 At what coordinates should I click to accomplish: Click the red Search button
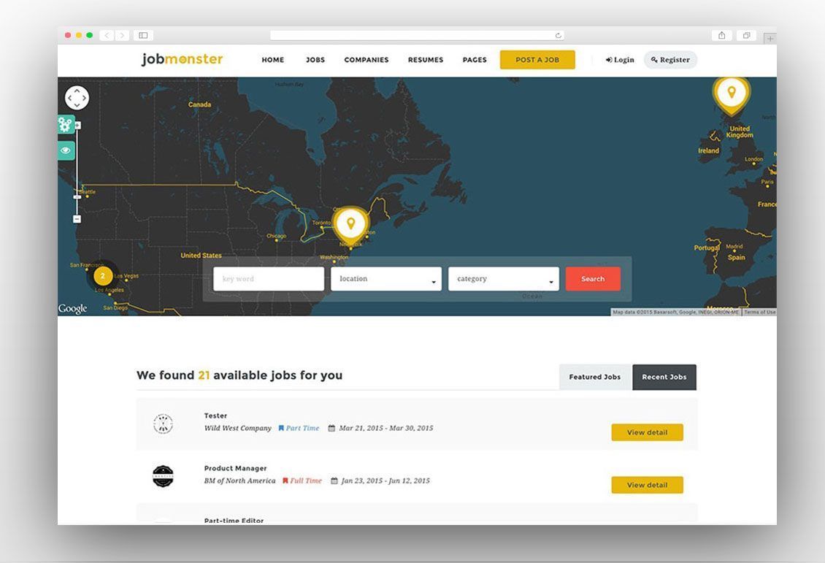593,279
